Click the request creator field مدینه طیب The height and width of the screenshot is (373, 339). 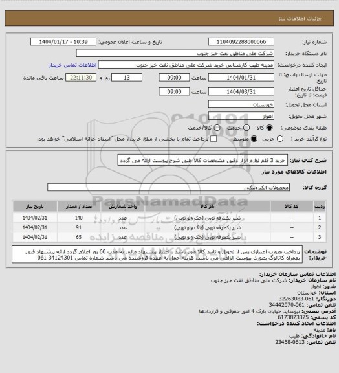pos(186,65)
